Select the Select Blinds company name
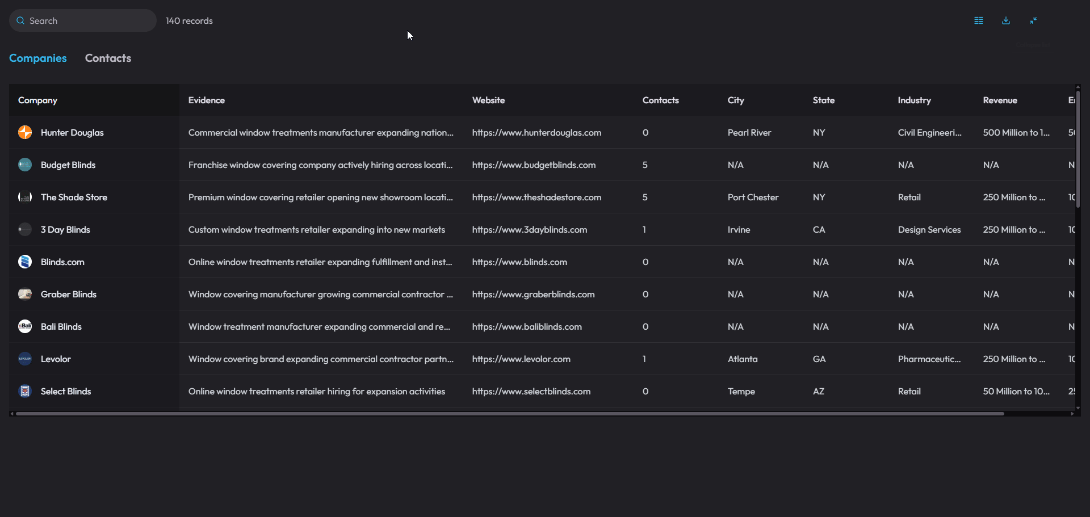The image size is (1090, 517). tap(66, 391)
